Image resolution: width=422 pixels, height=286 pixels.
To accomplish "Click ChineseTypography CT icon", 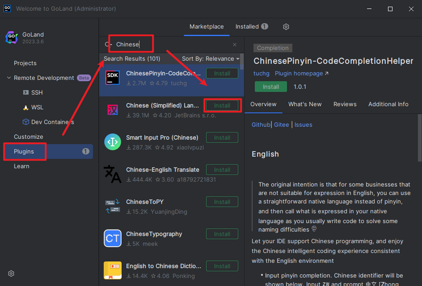I will point(113,238).
